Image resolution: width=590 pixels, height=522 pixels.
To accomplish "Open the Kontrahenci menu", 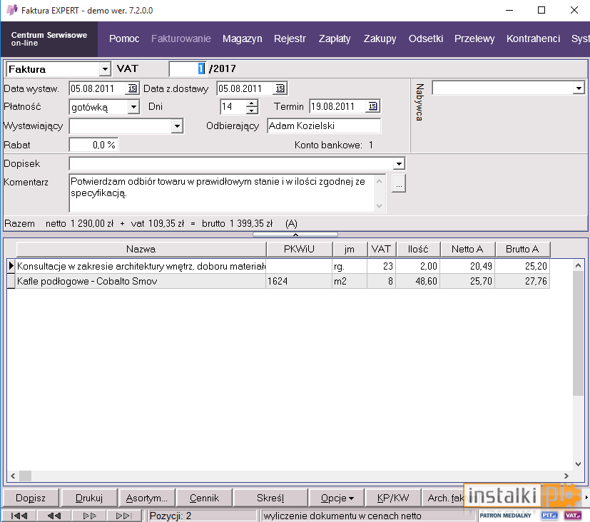I will tap(533, 39).
